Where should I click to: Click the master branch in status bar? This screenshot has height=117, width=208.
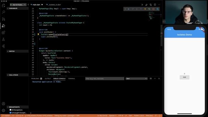(x=6, y=116)
